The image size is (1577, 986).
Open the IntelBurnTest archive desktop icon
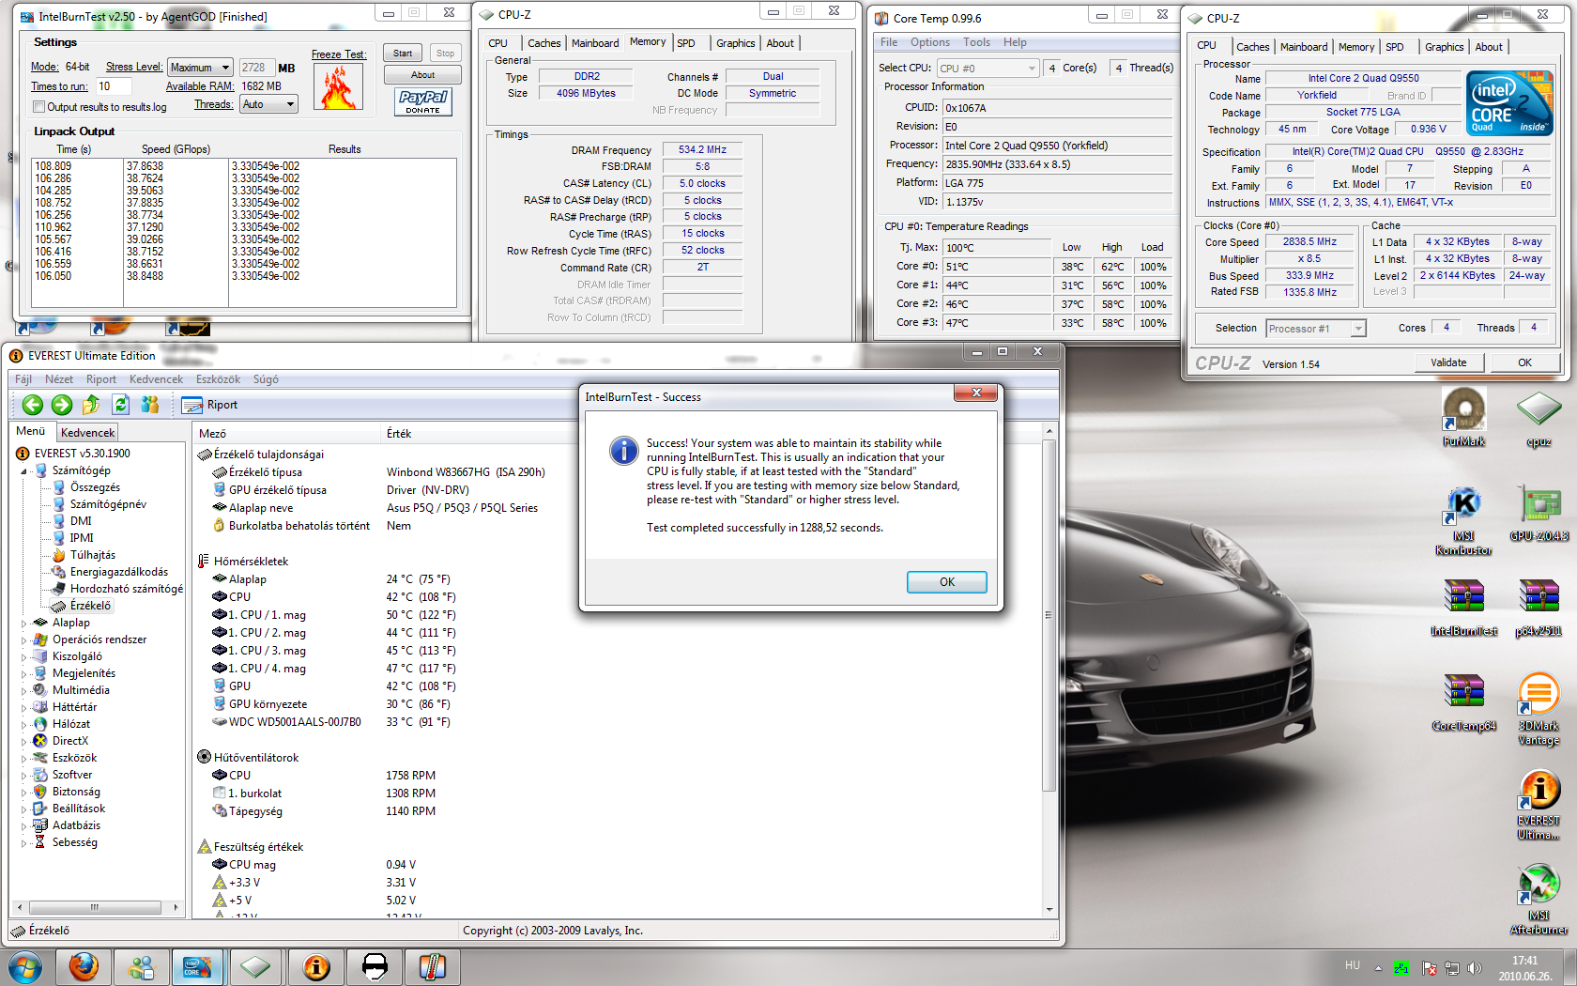1463,607
